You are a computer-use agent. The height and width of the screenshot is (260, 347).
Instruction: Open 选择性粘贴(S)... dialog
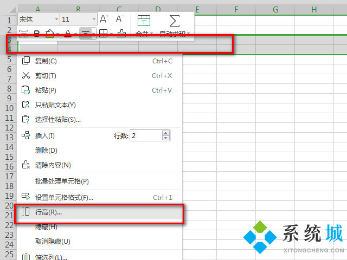tap(99, 120)
